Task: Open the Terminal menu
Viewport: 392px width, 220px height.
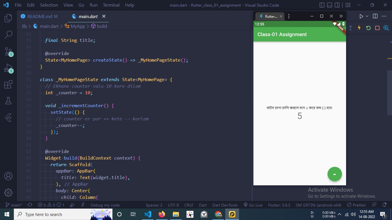Action: point(111,5)
